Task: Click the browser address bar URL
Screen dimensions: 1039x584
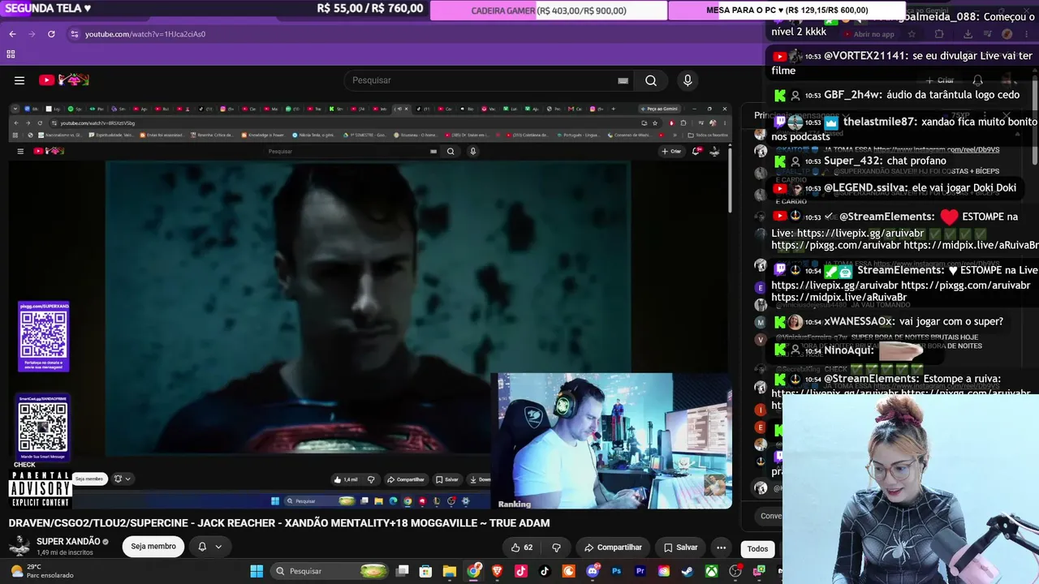Action: tap(145, 34)
